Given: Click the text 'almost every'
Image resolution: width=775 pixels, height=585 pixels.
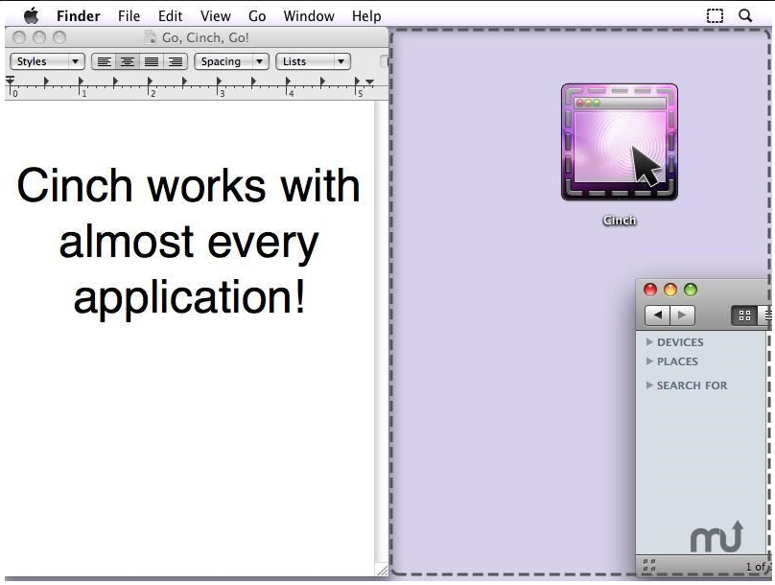Looking at the screenshot, I should click(189, 243).
